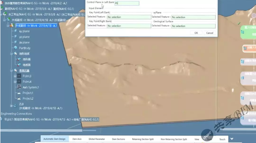Click the yz plane icon in tree

(x=15, y=36)
